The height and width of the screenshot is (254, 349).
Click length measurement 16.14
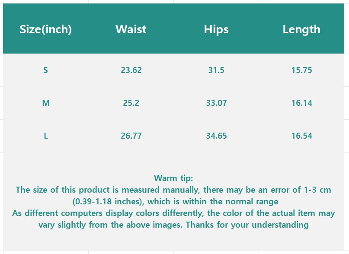(301, 103)
